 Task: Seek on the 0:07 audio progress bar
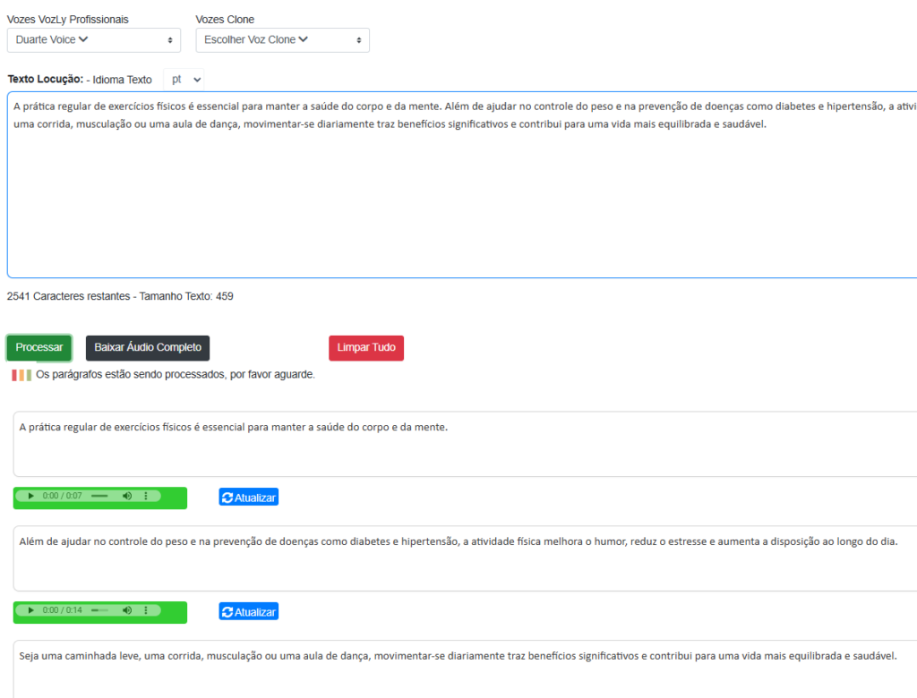click(x=99, y=496)
